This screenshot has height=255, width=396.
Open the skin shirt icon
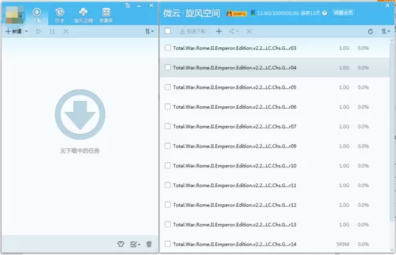pyautogui.click(x=121, y=244)
